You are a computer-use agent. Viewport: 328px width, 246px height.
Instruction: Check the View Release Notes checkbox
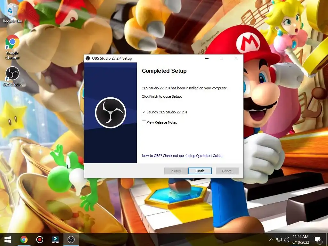[x=144, y=122]
